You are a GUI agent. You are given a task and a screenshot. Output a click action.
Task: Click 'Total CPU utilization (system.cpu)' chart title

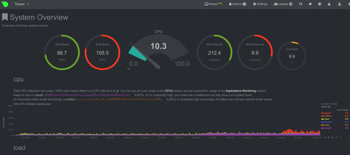(x=32, y=104)
